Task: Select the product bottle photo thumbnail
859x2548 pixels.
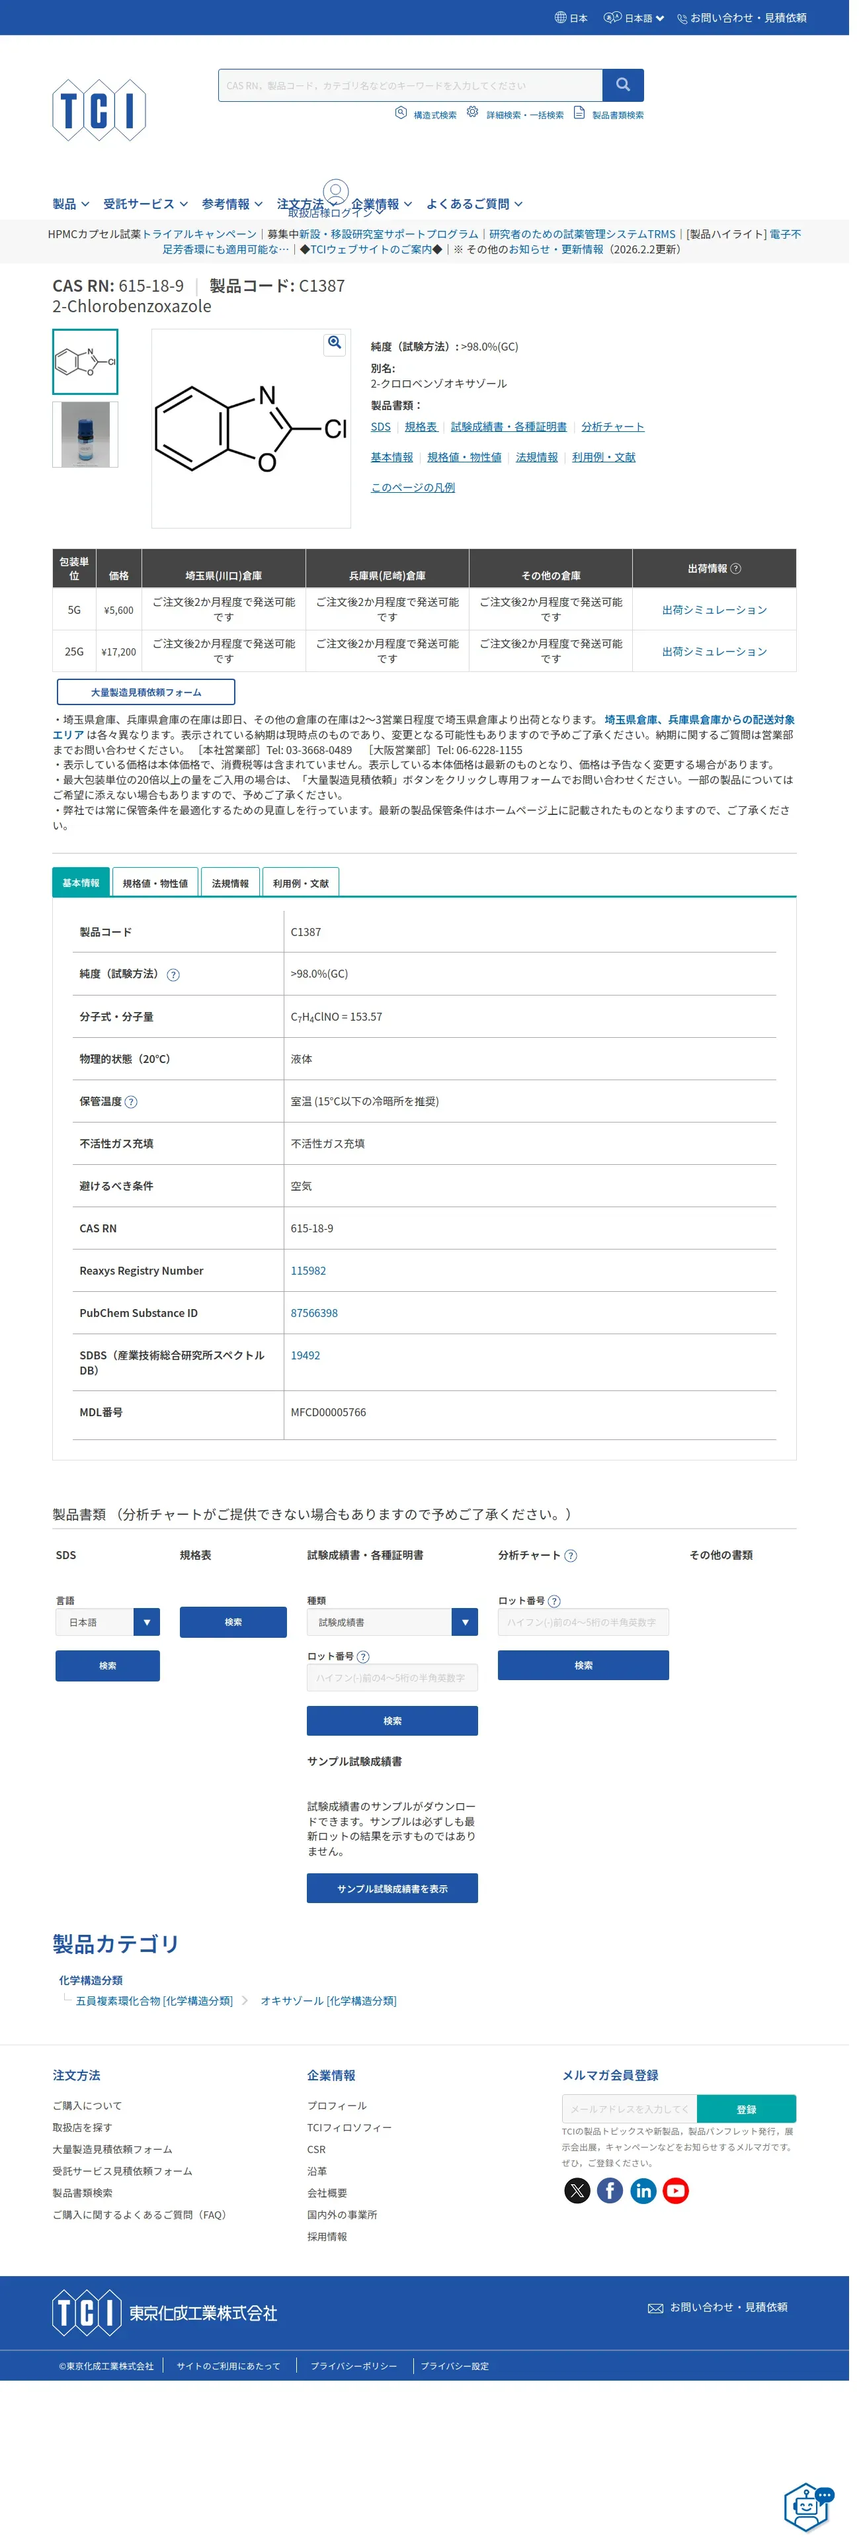Action: 85,434
